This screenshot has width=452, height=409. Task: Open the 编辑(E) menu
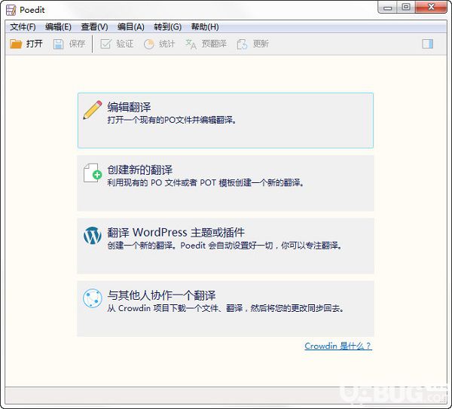click(58, 27)
